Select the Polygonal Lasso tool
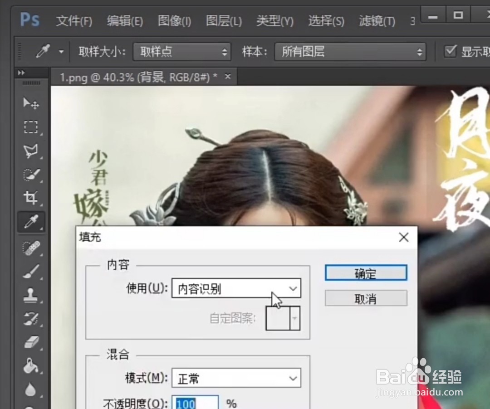 coord(31,151)
